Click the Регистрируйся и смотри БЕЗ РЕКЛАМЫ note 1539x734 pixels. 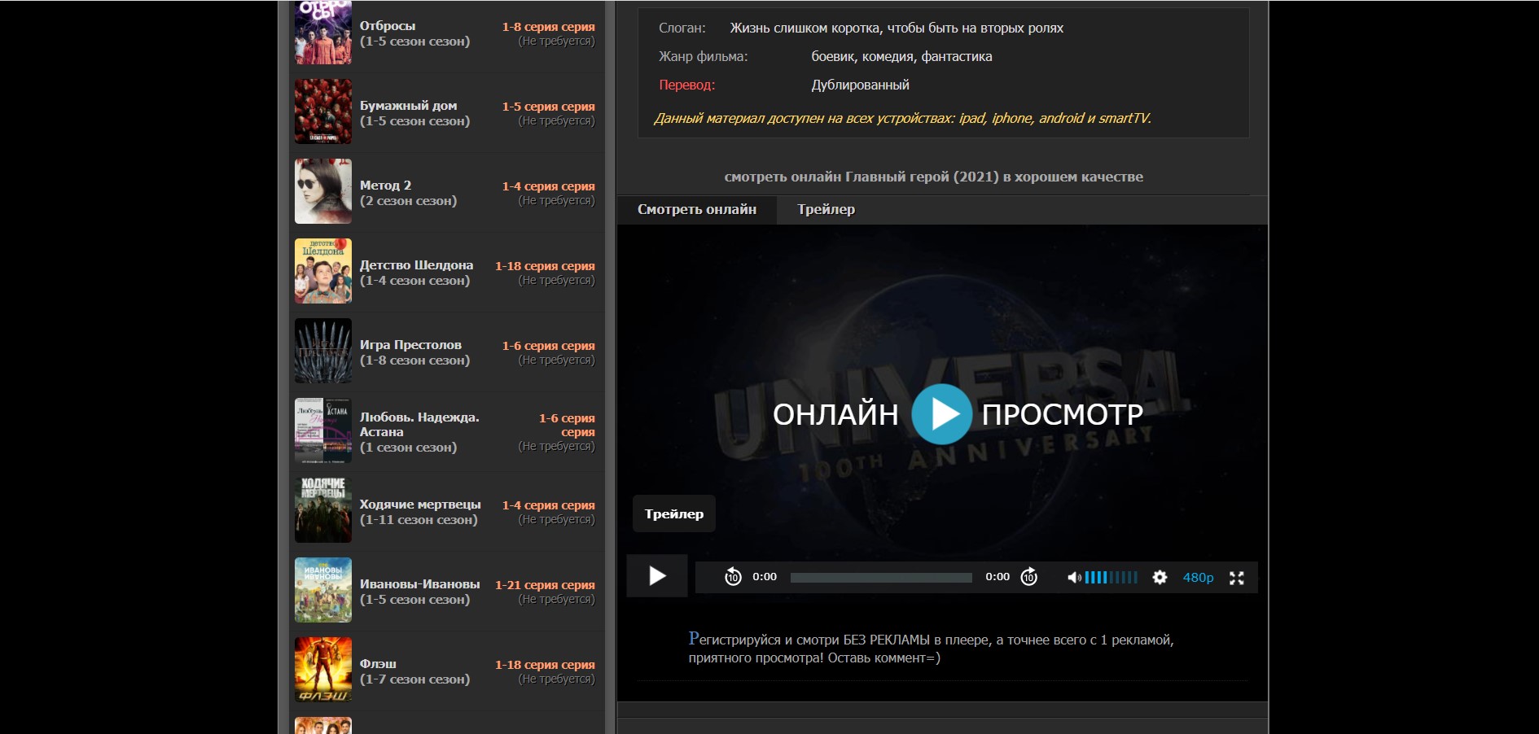click(x=932, y=648)
